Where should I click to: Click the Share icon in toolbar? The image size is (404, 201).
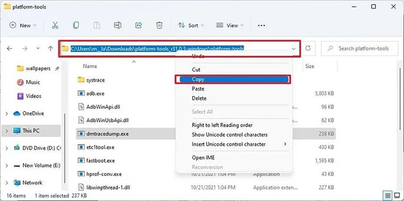[x=139, y=25]
